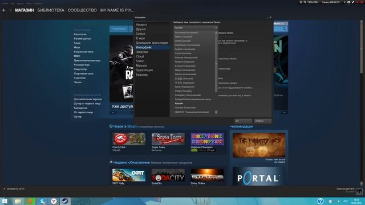Click ДОБАВИТЬ ИГРУ at bottom left
This screenshot has height=205, width=365.
(x=14, y=189)
